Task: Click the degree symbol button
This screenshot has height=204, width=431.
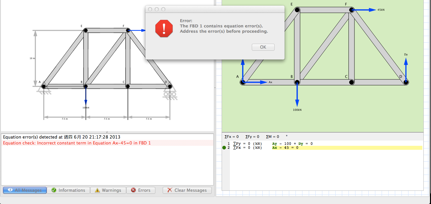Action: tap(287, 136)
